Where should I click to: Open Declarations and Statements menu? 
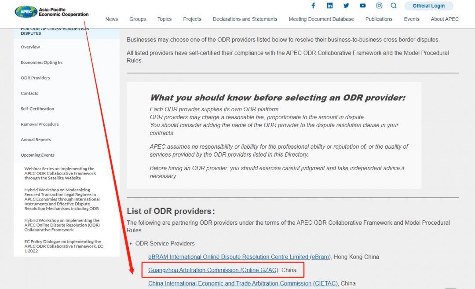pyautogui.click(x=245, y=19)
